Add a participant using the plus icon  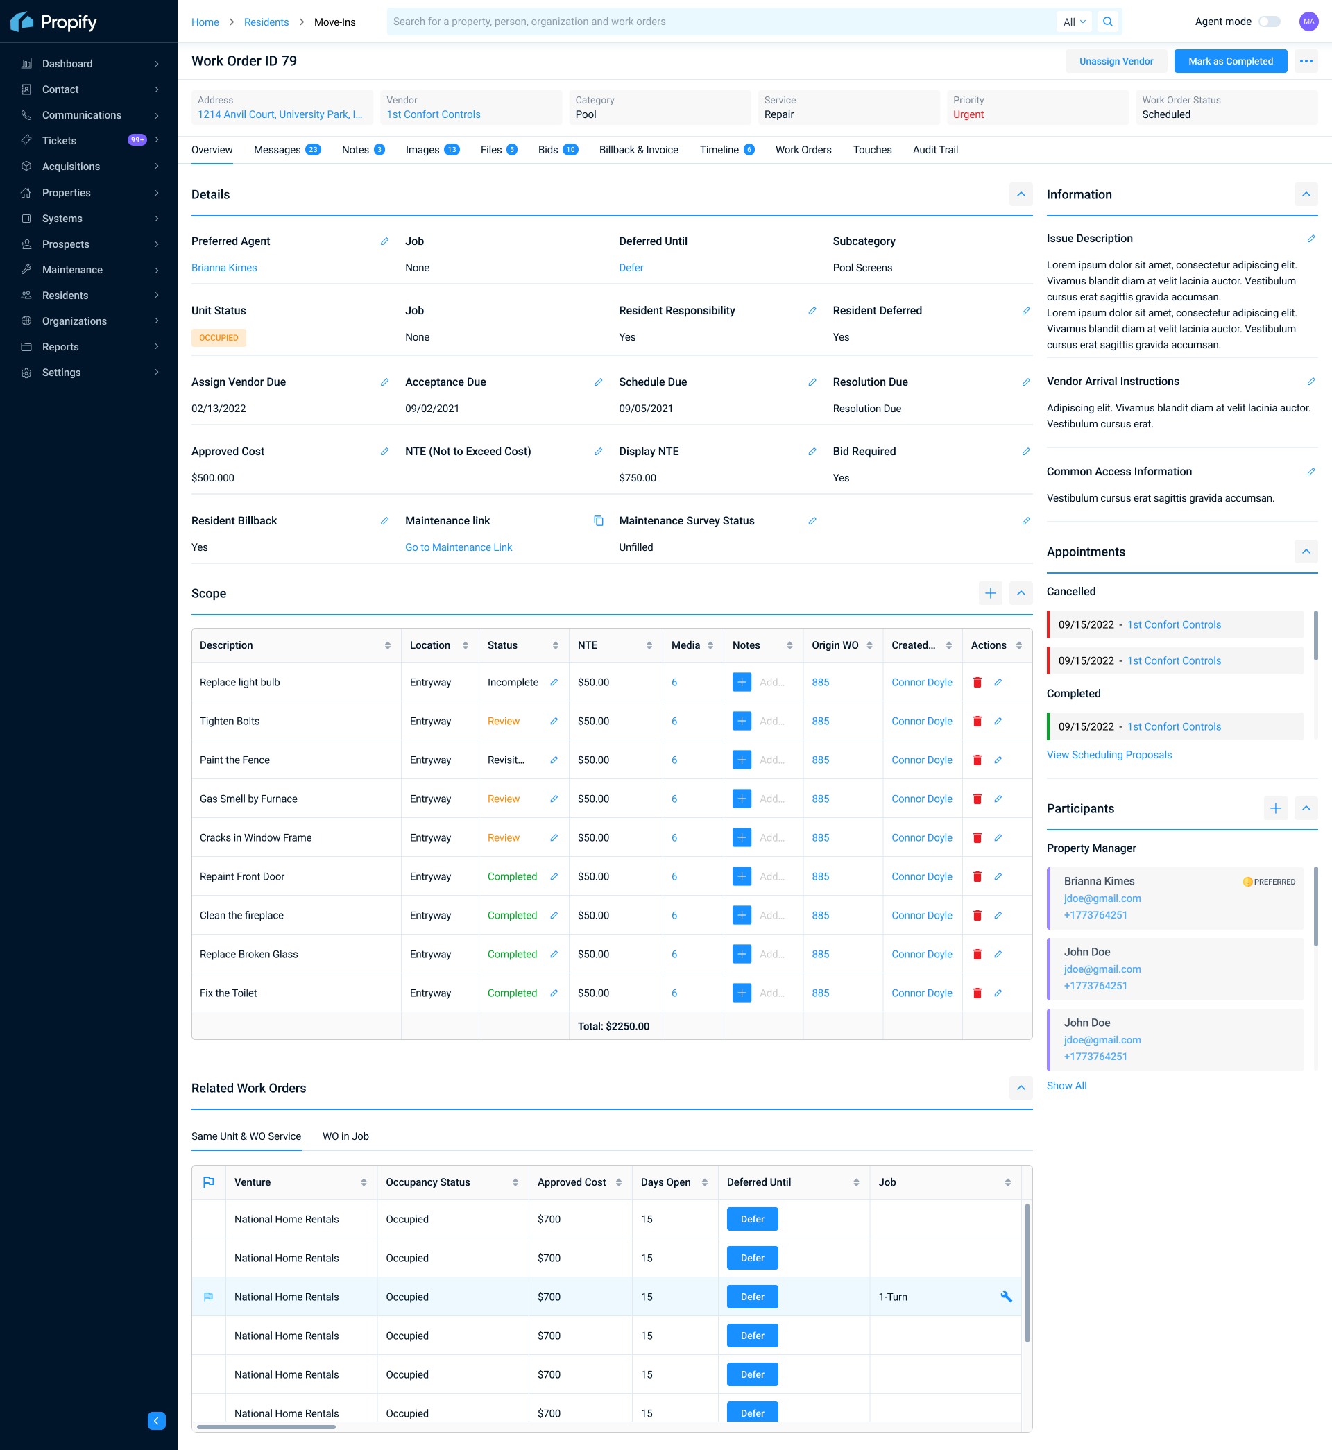click(1276, 808)
